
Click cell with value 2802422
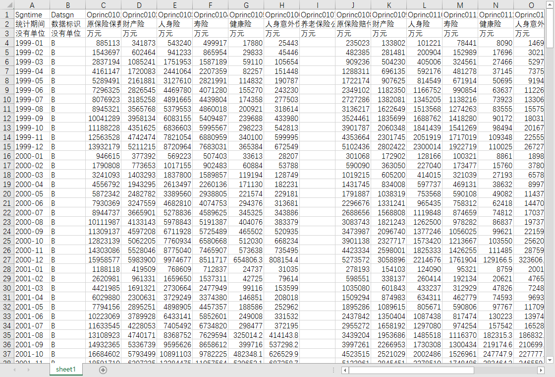(389, 147)
